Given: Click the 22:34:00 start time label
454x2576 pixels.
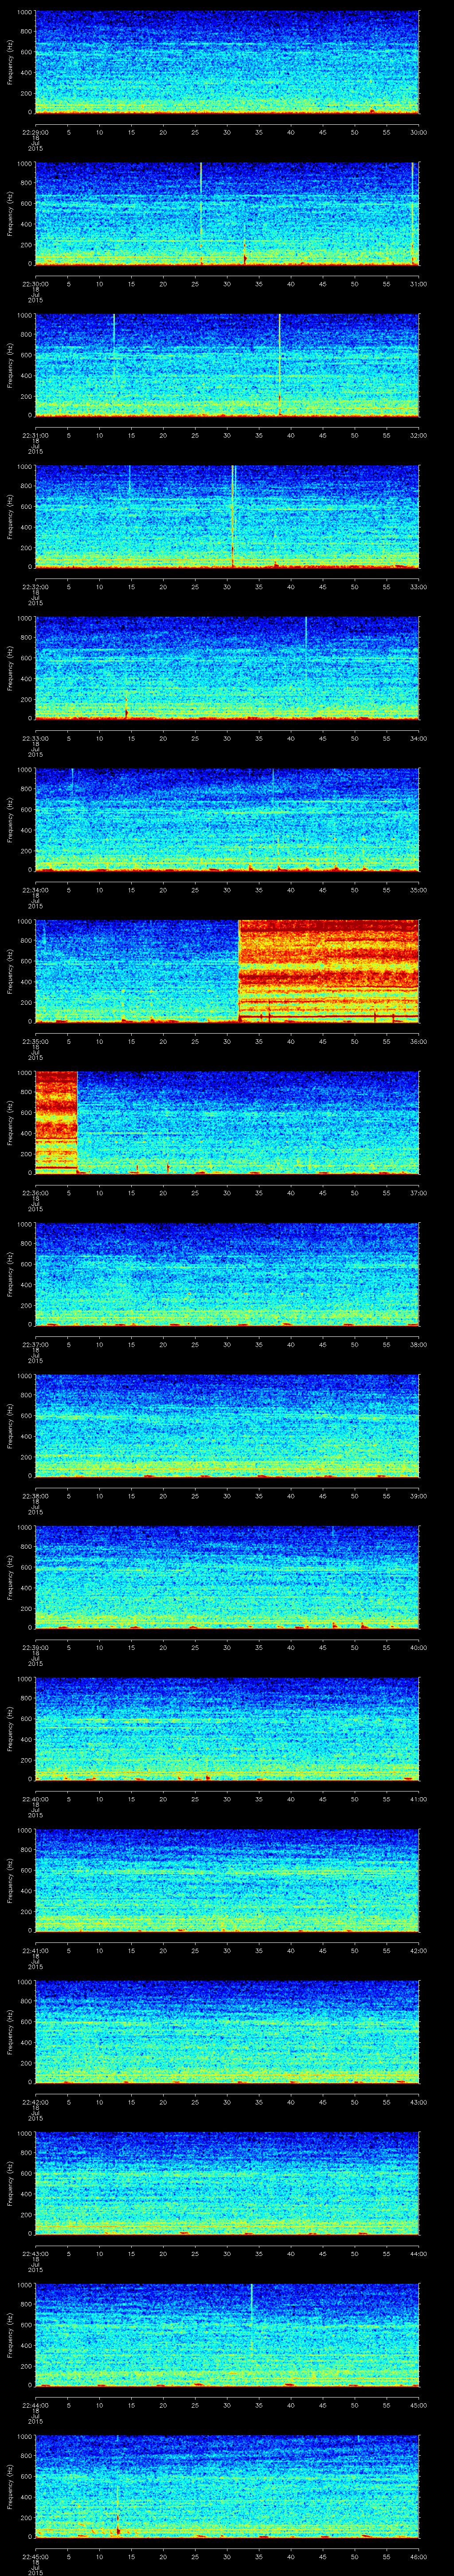Looking at the screenshot, I should click(x=35, y=890).
